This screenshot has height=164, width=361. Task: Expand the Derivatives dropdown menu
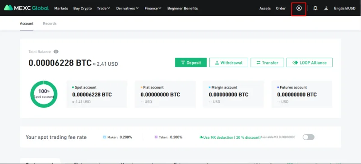click(127, 8)
